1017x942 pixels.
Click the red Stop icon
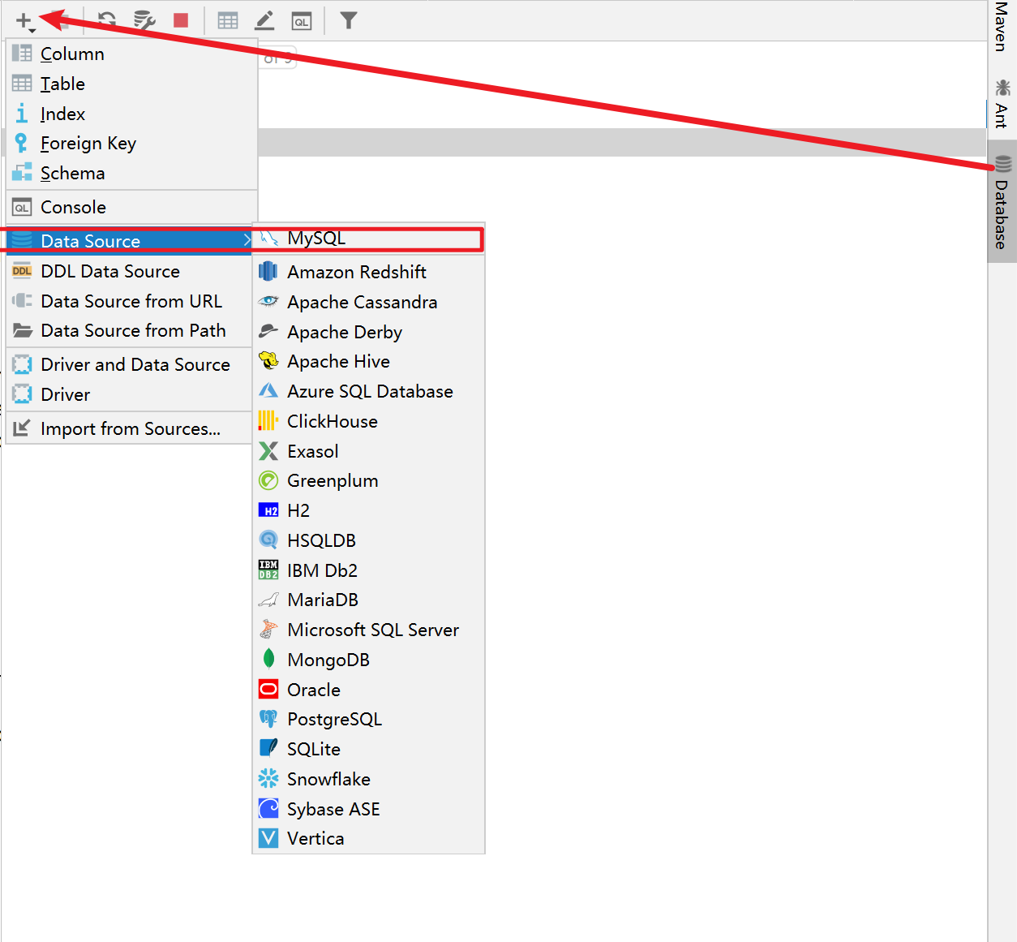click(x=181, y=20)
